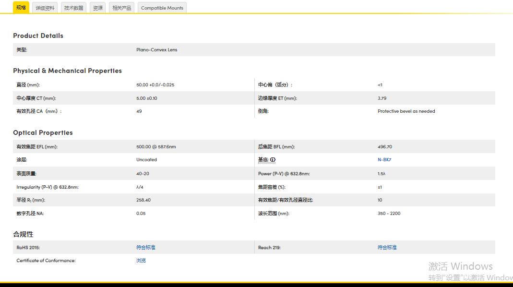This screenshot has height=287, width=513.
Task: Click the Optical Properties heading
Action: pos(43,132)
